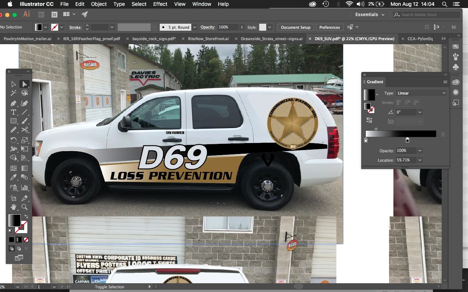Viewport: 468px width, 292px height.
Task: Select the Rotate tool
Action: (x=14, y=140)
